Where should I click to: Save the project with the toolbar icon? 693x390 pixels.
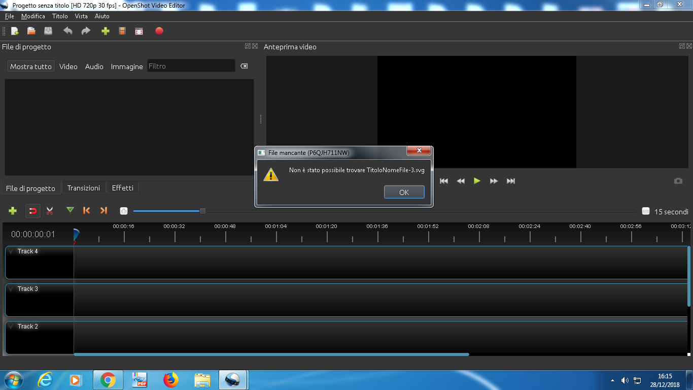tap(48, 31)
